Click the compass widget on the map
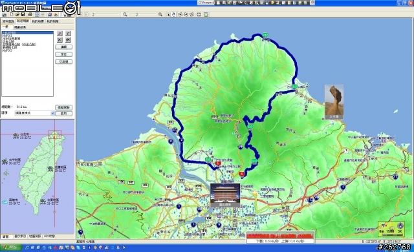The height and width of the screenshot is (252, 414). point(400,226)
